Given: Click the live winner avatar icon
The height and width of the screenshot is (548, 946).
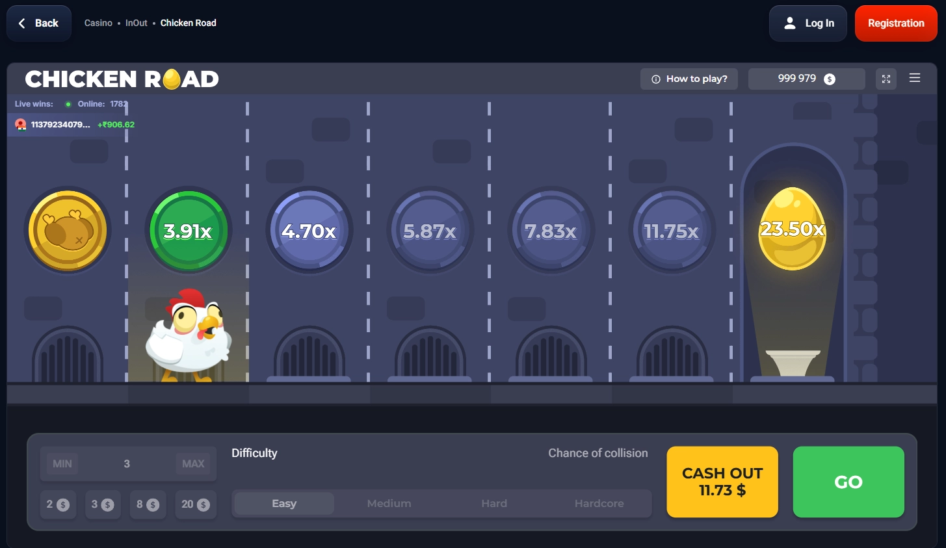Looking at the screenshot, I should [x=20, y=124].
